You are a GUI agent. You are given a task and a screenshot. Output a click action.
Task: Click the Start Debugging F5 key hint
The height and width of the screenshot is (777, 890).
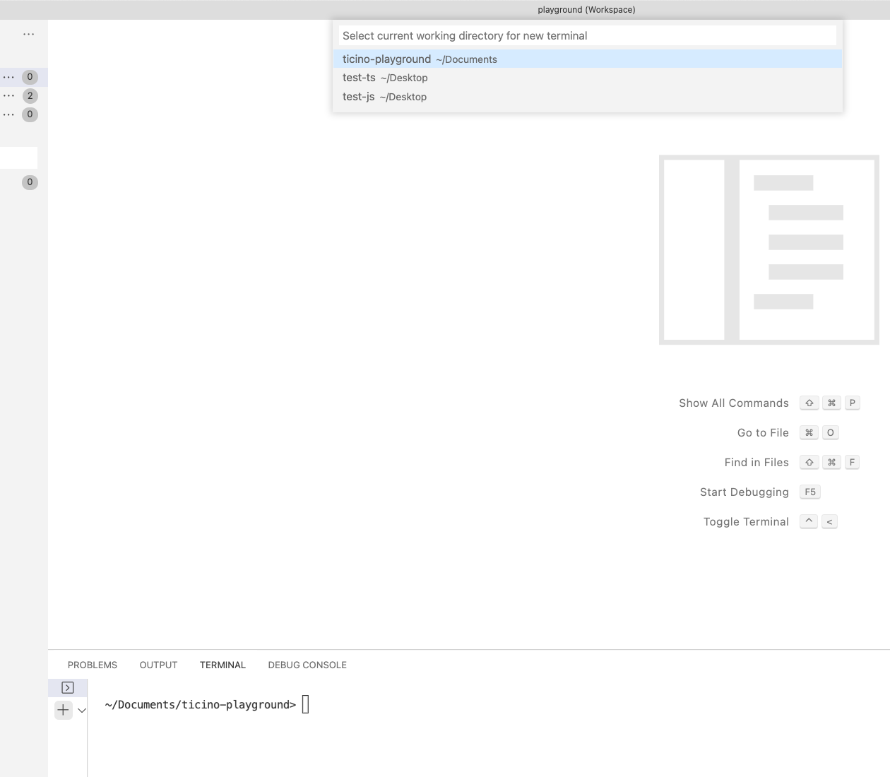point(809,492)
